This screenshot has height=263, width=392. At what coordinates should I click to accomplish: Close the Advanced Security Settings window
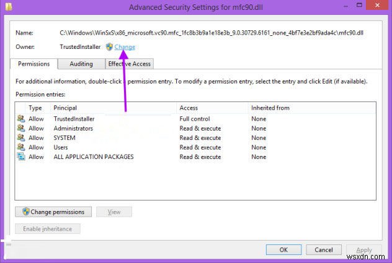point(377,5)
